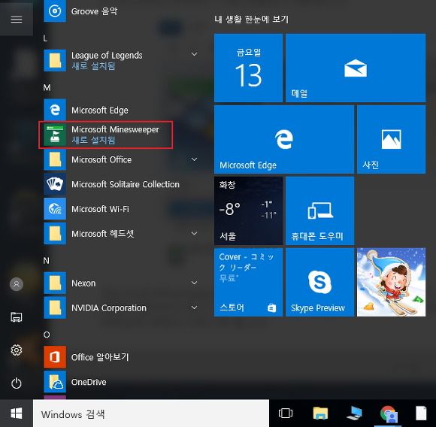
Task: Open the 메일 (Mail) tile
Action: click(x=356, y=68)
